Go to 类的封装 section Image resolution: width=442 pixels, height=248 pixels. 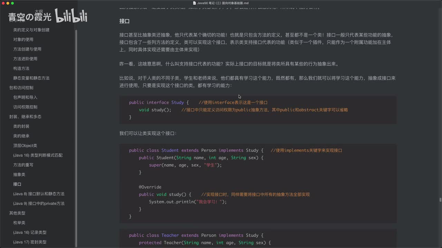(x=21, y=126)
